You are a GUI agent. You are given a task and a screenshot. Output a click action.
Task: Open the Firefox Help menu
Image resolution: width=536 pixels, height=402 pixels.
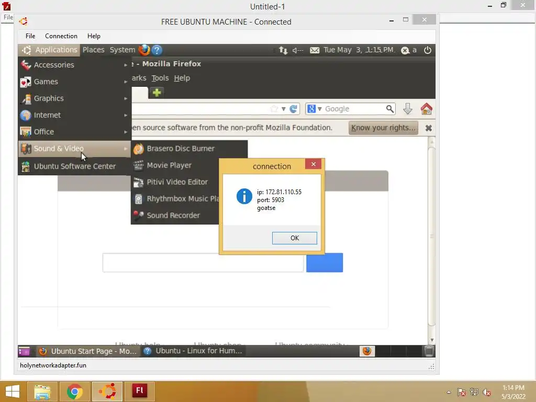(x=182, y=78)
